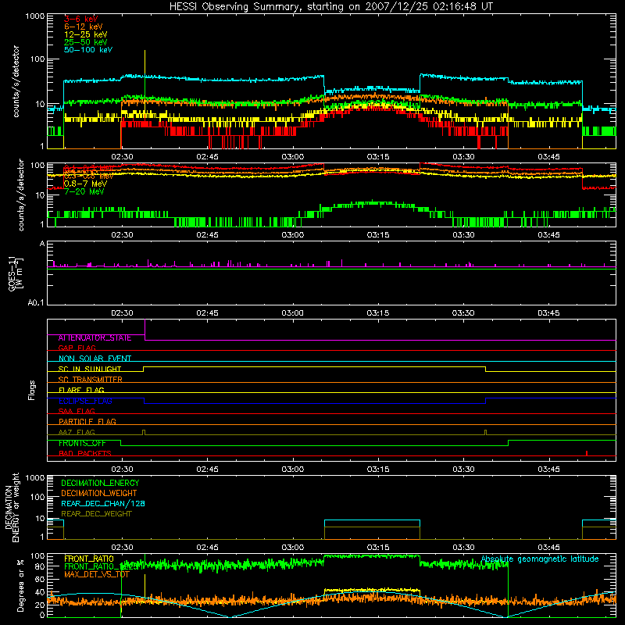
Task: Click the '0.8-7 MeV' legend label
Action: point(86,184)
